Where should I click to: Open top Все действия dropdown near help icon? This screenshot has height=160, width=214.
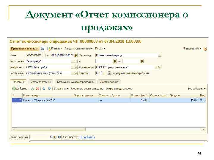(192, 49)
